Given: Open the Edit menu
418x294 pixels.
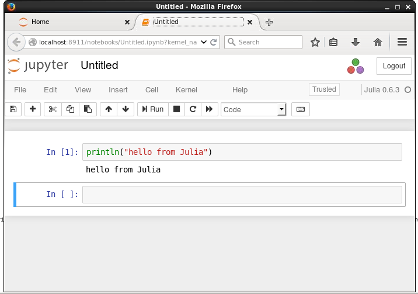Looking at the screenshot, I should pyautogui.click(x=50, y=90).
